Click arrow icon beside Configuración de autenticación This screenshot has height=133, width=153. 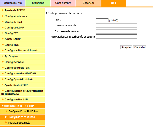click(3, 91)
